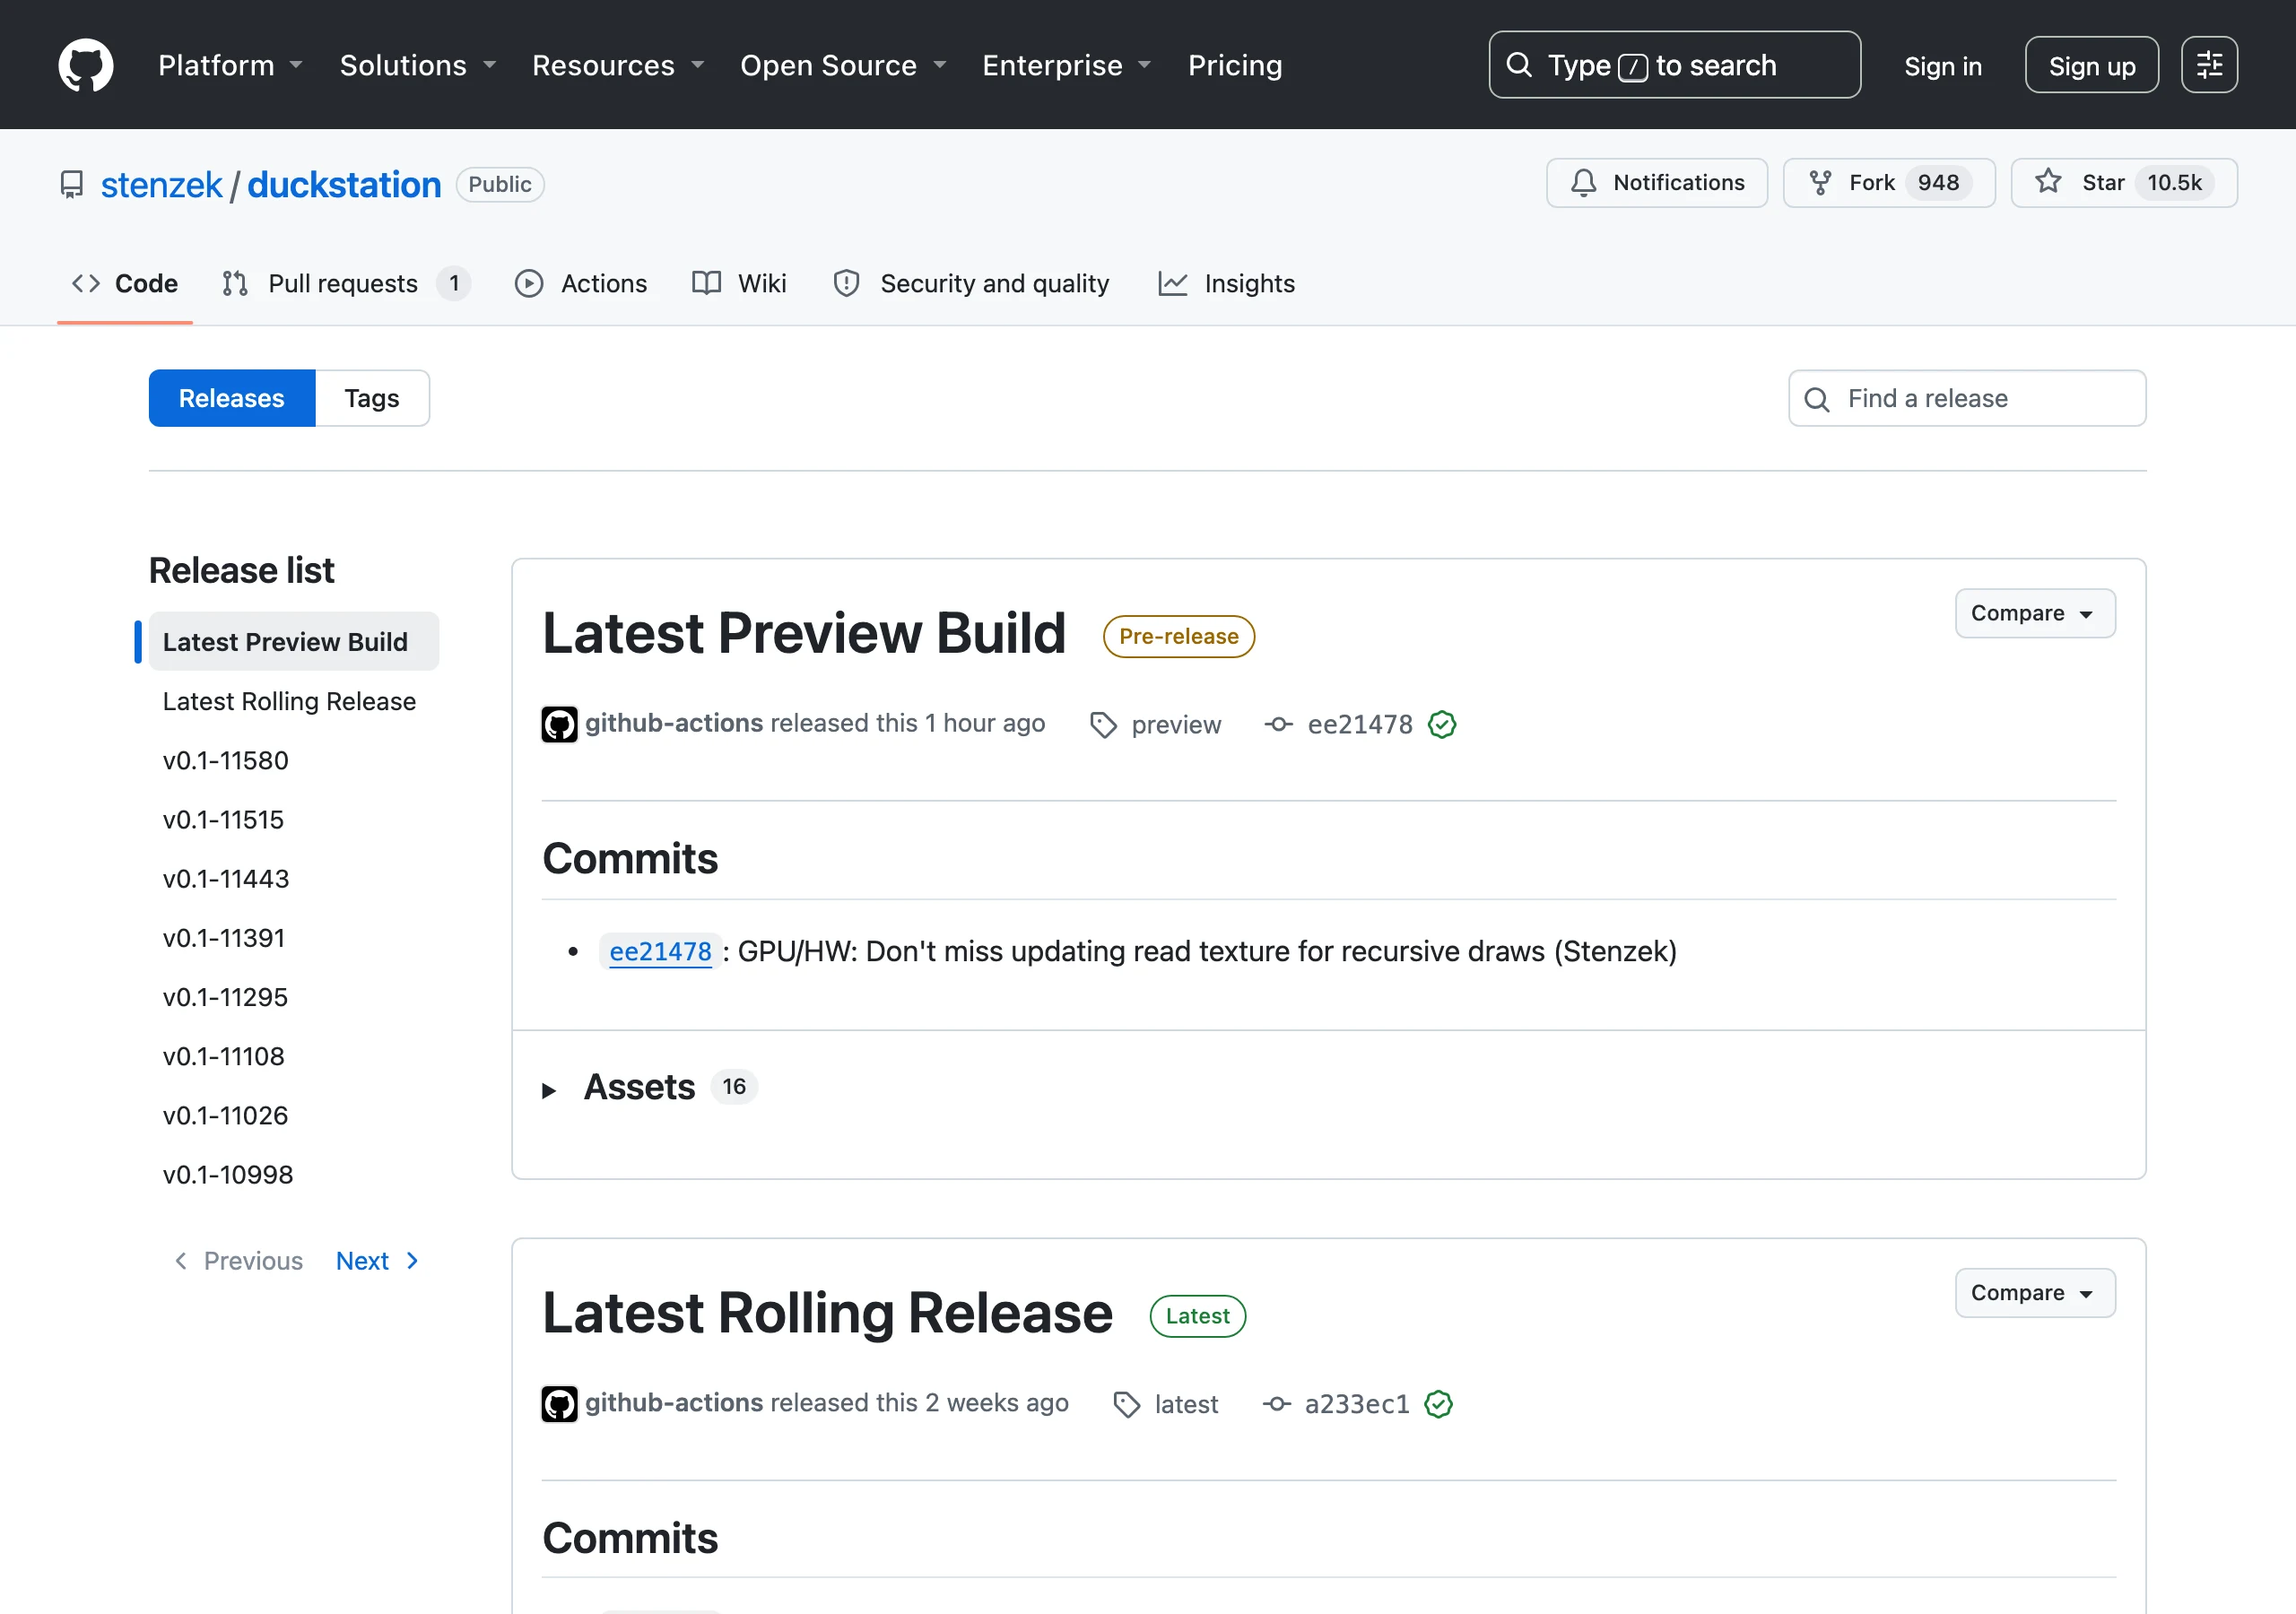Open the Platform dropdown menu

[230, 65]
